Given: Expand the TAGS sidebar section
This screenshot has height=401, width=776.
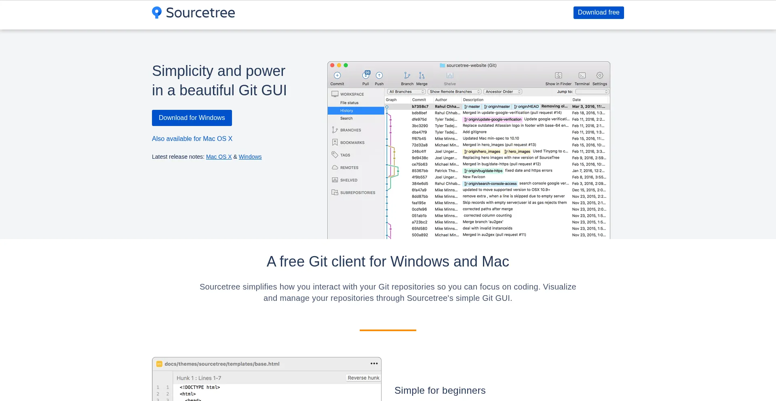Looking at the screenshot, I should point(345,155).
